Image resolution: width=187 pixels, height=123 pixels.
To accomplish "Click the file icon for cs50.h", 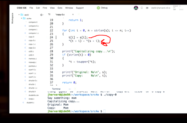I will [25, 55].
